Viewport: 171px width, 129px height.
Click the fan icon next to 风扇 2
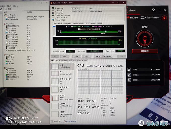(x=129, y=75)
